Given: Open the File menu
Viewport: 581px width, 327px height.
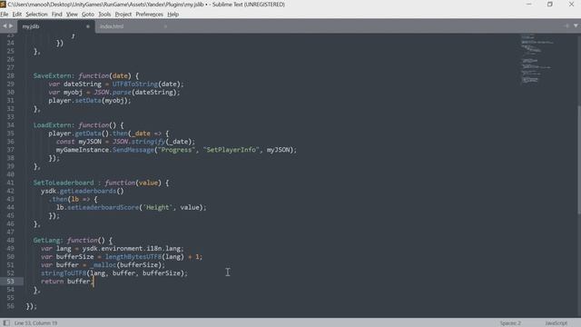Looking at the screenshot, I should click(x=4, y=15).
